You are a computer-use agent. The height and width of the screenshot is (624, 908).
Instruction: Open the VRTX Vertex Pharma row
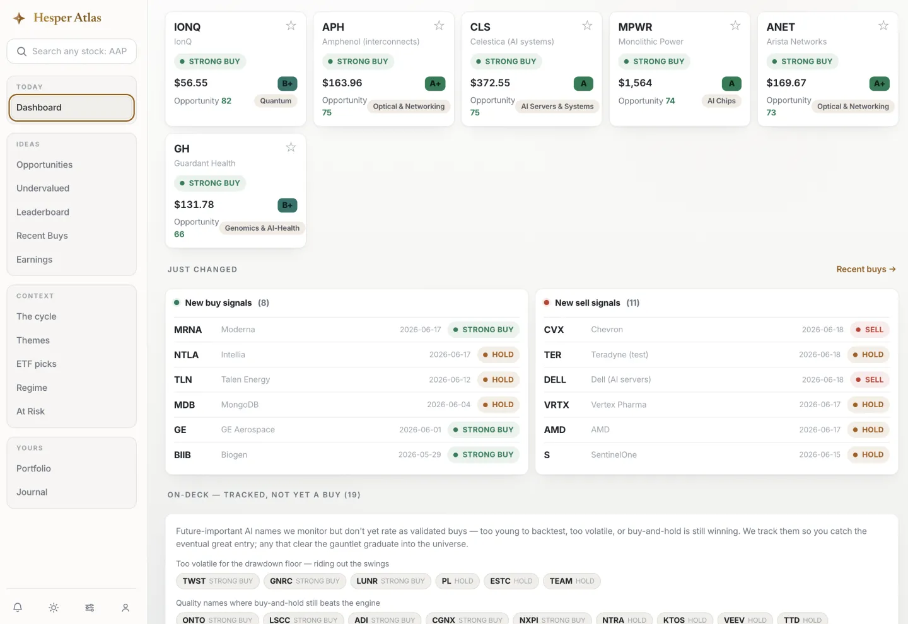(717, 405)
